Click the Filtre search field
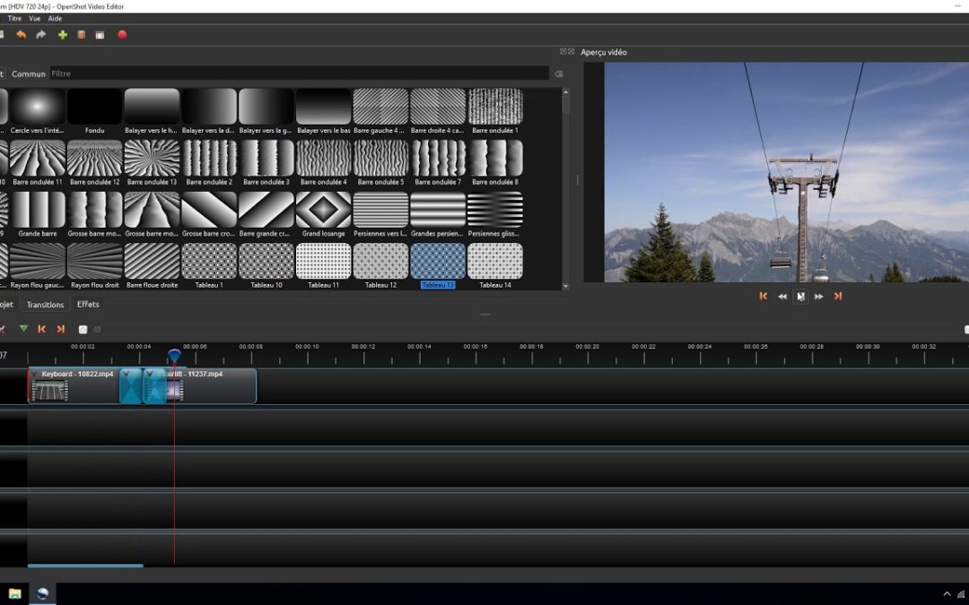This screenshot has width=969, height=605. pyautogui.click(x=296, y=73)
